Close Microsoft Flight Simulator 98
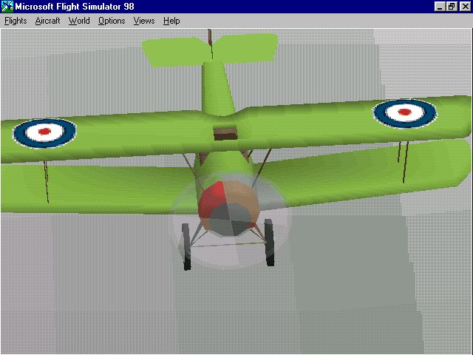The height and width of the screenshot is (355, 473). (x=464, y=7)
